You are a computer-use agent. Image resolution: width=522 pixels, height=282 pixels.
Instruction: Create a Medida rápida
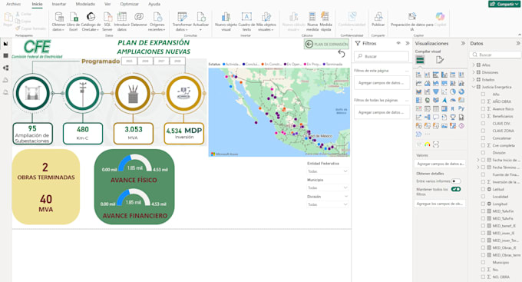(x=325, y=22)
